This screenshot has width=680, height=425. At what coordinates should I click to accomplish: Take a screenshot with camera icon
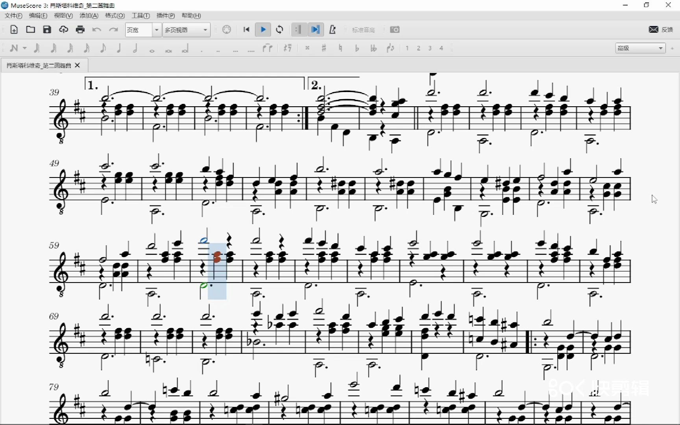tap(395, 30)
